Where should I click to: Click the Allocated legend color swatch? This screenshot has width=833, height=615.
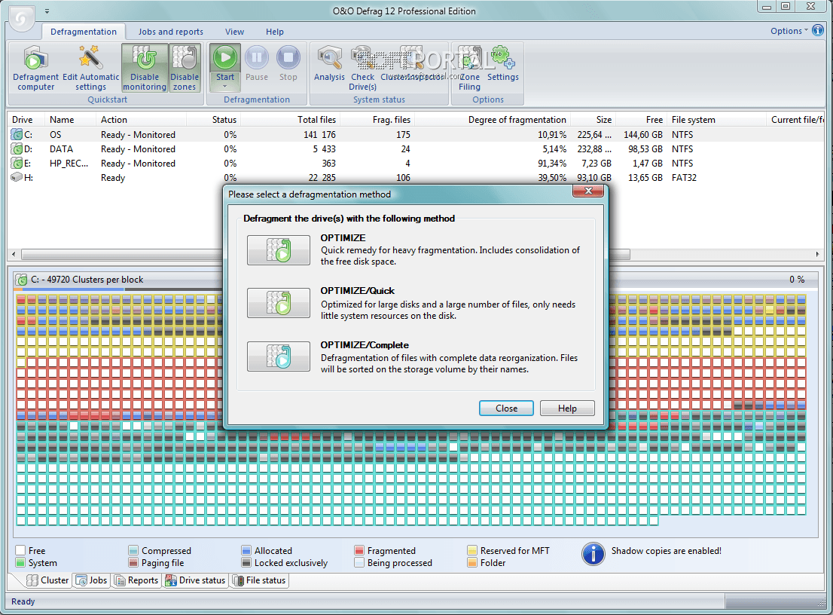[x=246, y=550]
